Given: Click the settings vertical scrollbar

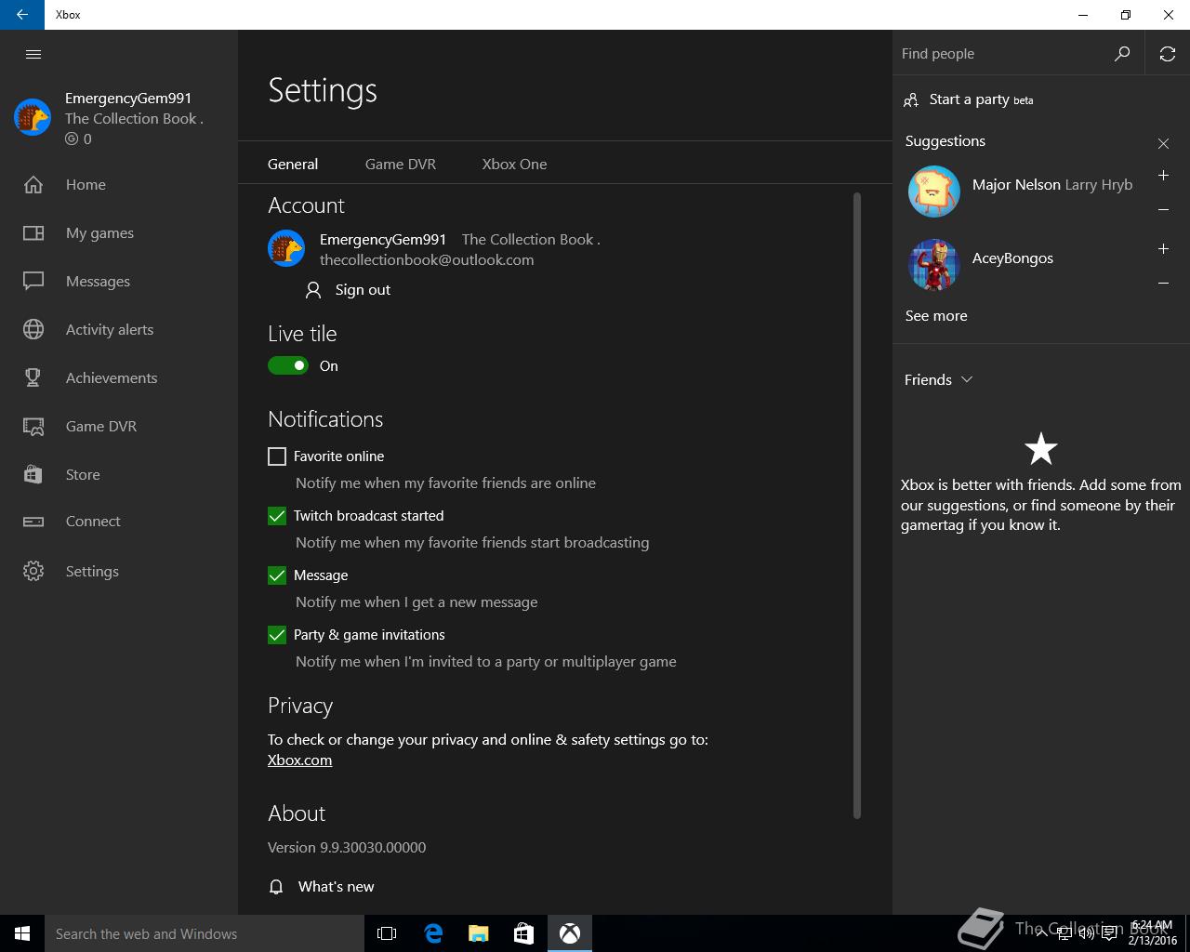Looking at the screenshot, I should coord(857,506).
